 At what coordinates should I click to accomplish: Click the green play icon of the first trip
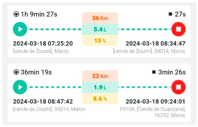20,29
